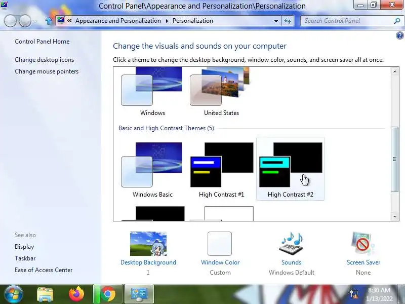Click the Window Color text link
Image resolution: width=405 pixels, height=304 pixels.
pyautogui.click(x=220, y=262)
